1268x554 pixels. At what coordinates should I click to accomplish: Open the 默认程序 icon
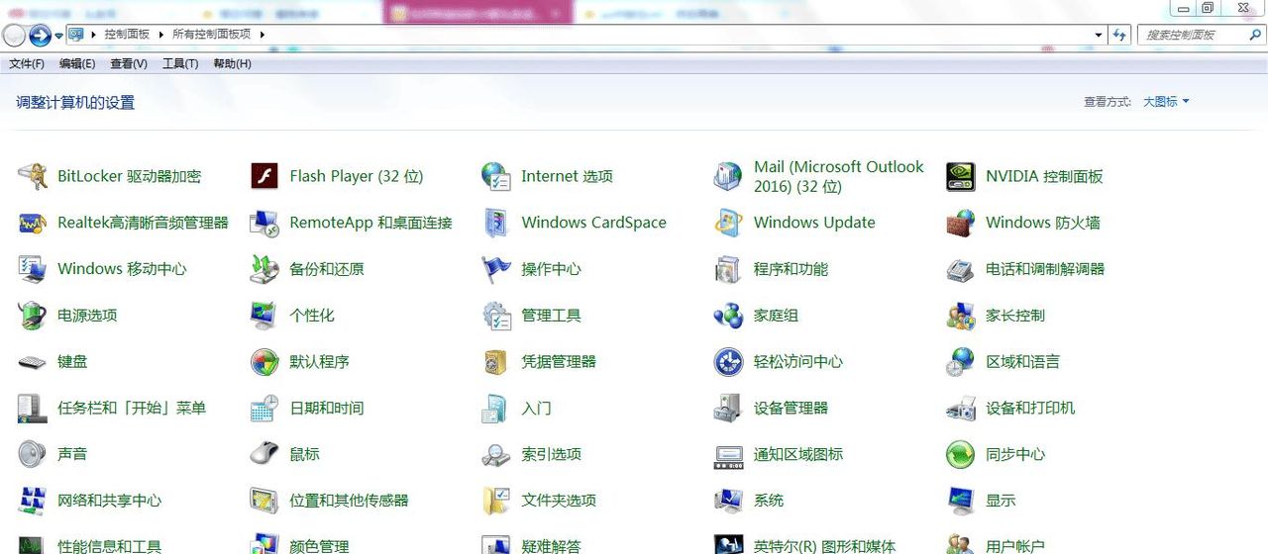(264, 362)
